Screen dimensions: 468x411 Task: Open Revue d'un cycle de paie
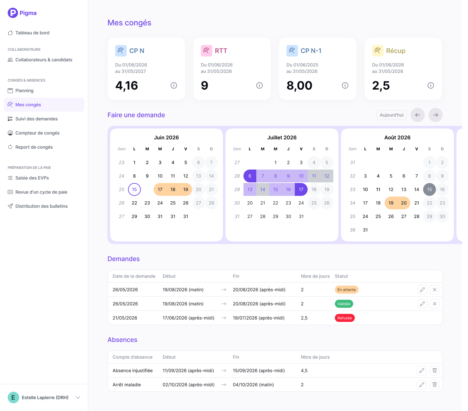tap(44, 192)
